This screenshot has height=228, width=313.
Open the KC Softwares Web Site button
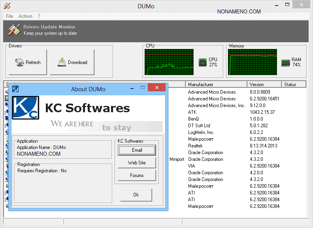[x=137, y=163]
